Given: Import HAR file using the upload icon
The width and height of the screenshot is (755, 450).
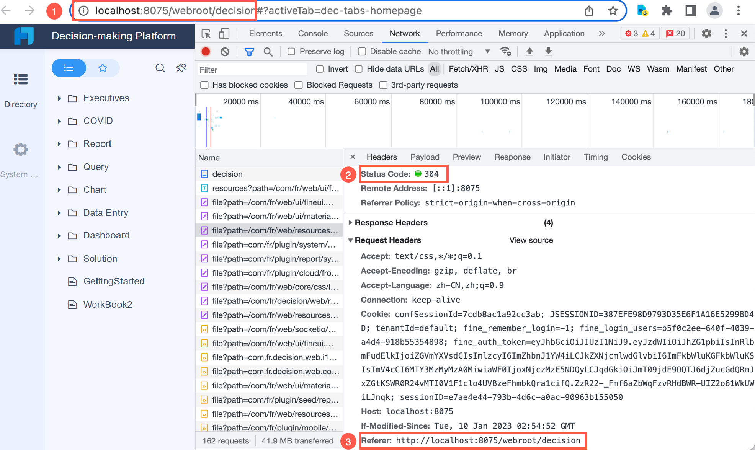Looking at the screenshot, I should [529, 51].
